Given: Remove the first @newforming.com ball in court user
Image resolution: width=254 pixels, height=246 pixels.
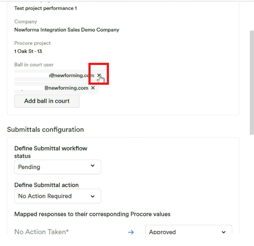Looking at the screenshot, I should [x=99, y=75].
